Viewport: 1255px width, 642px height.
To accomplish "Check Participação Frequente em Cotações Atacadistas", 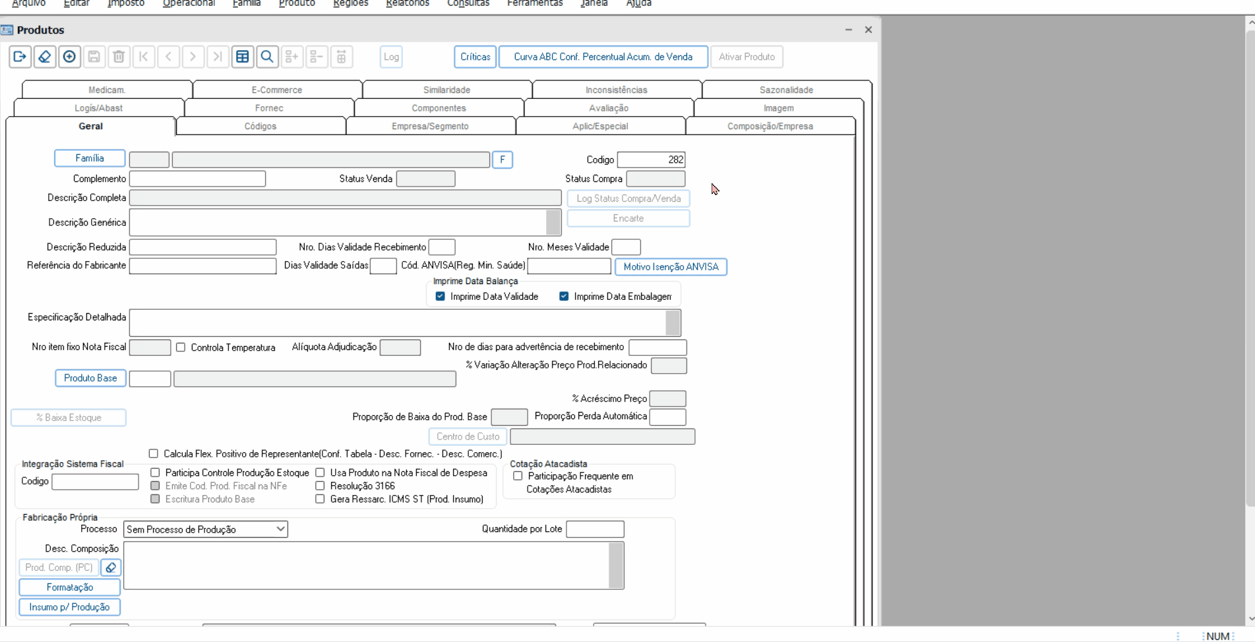I will point(518,476).
